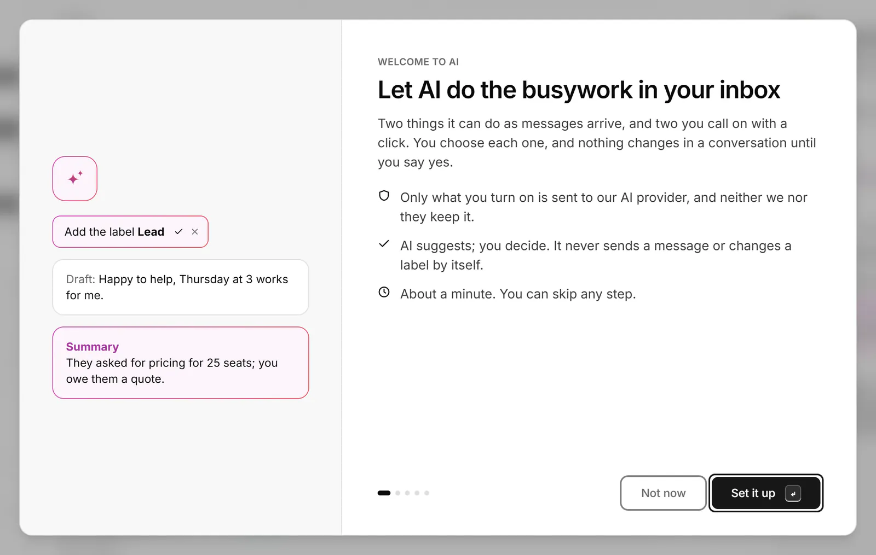Screen dimensions: 876x555
Task: Accept the Lead label suggestion checkmark
Action: [x=178, y=232]
